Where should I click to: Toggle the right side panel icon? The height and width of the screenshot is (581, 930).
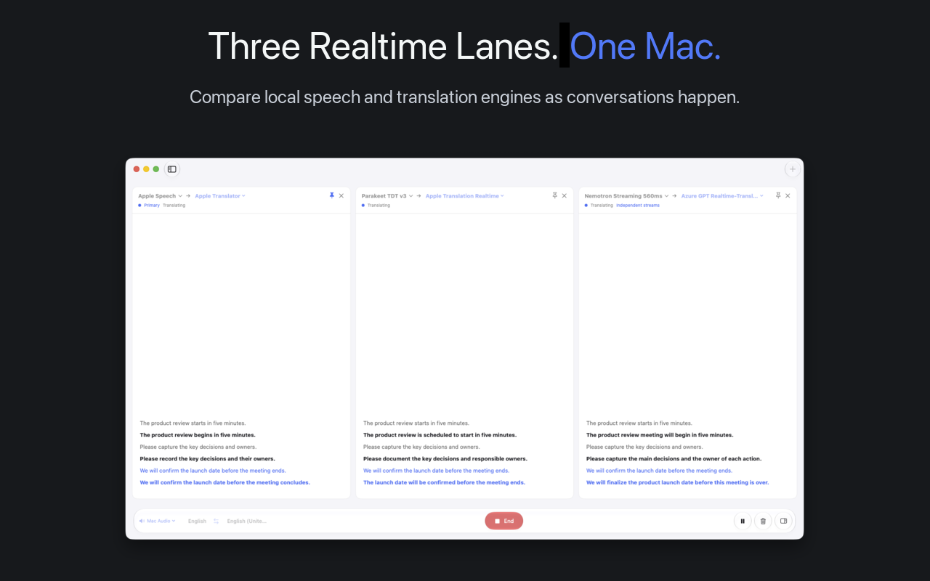click(783, 521)
